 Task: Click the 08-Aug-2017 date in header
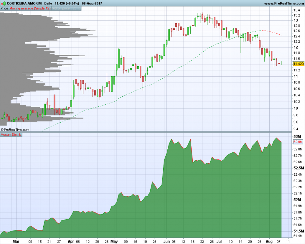point(92,3)
